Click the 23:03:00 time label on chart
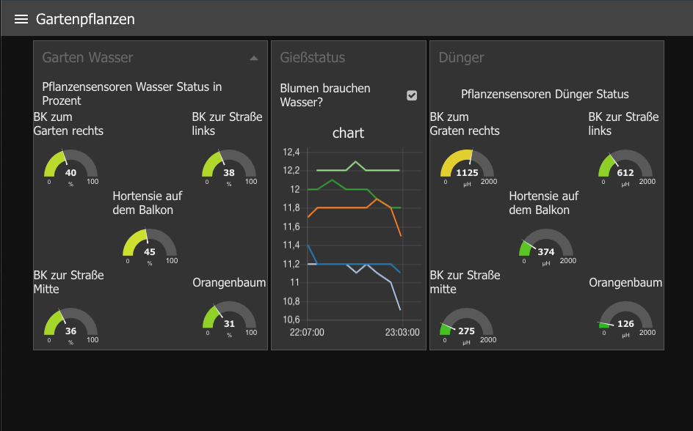The image size is (693, 431). pos(402,332)
